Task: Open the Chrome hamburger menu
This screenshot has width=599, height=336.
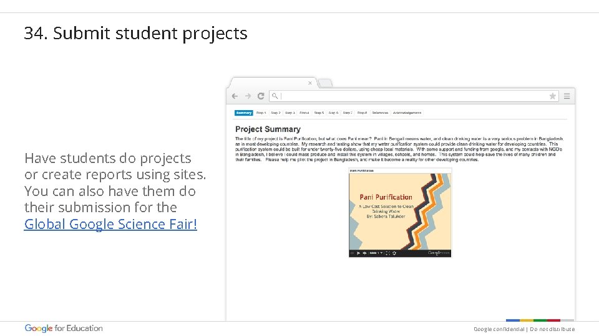Action: pos(567,96)
